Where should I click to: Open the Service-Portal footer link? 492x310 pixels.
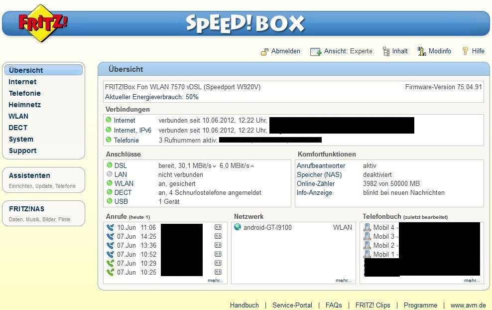pos(292,306)
